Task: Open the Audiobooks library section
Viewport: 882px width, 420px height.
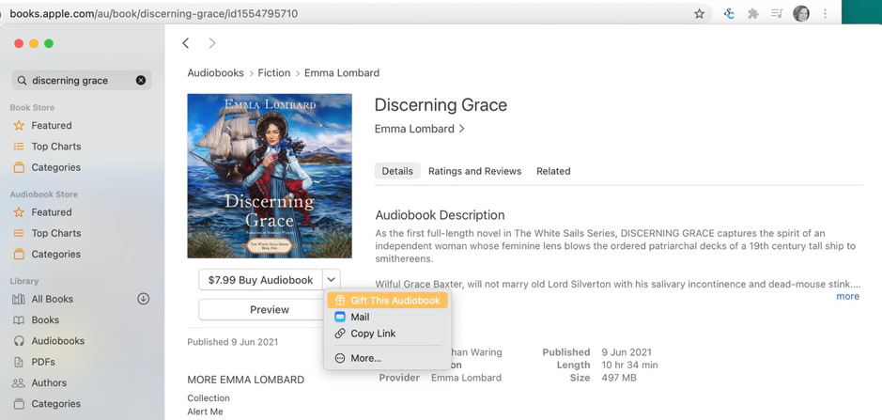Action: pos(58,341)
